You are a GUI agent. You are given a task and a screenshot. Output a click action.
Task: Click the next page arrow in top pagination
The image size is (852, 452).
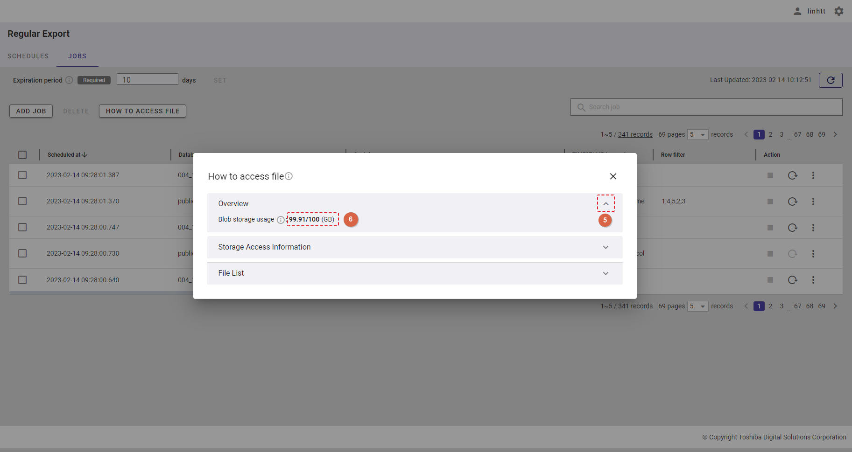click(x=835, y=134)
